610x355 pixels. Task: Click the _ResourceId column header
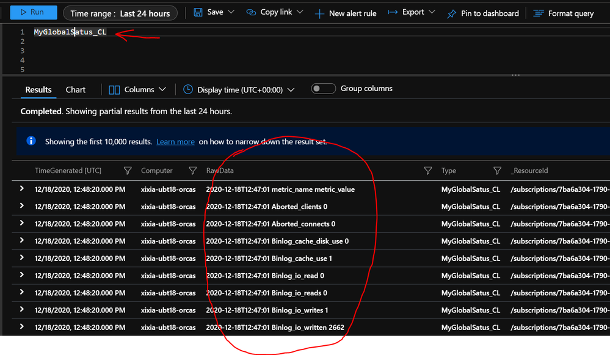point(529,170)
